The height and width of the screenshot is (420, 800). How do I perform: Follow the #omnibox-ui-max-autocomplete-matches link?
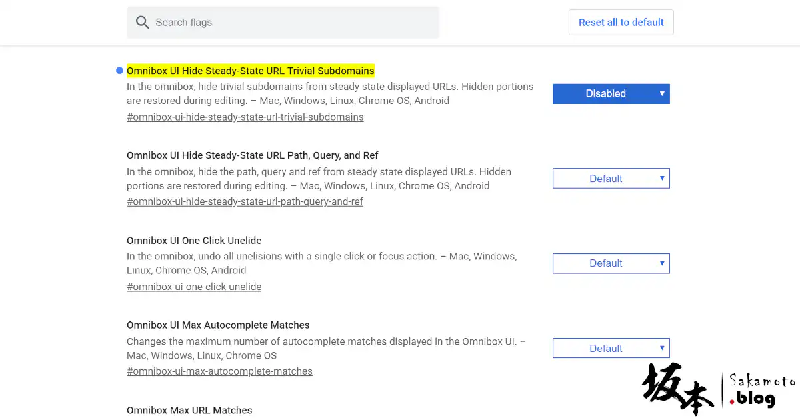pyautogui.click(x=219, y=371)
